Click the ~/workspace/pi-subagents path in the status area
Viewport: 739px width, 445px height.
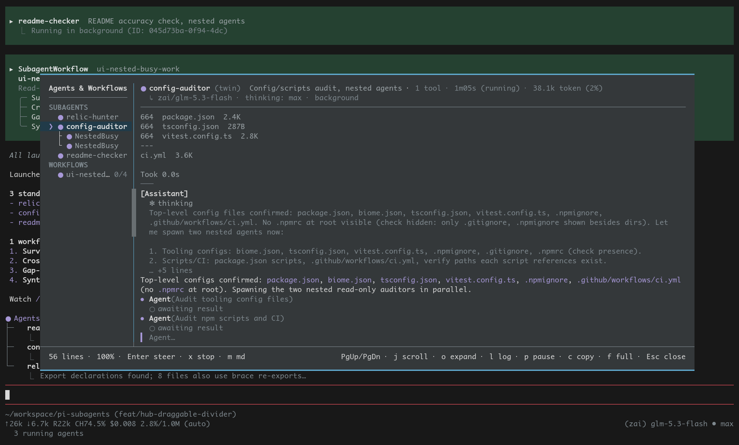click(57, 414)
